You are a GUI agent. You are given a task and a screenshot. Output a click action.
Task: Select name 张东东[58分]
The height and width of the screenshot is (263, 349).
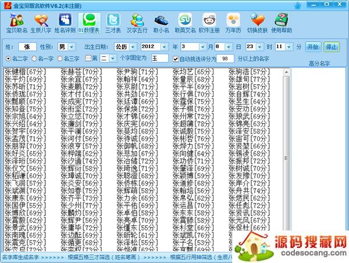click(193, 213)
